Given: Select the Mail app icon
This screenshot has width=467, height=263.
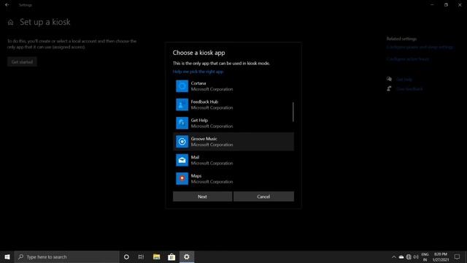Looking at the screenshot, I should point(182,160).
